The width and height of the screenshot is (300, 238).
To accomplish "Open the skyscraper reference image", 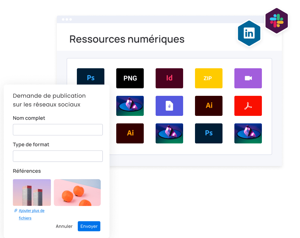I will (32, 193).
